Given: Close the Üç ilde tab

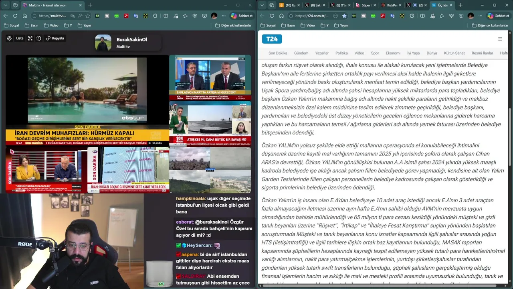Looking at the screenshot, I should pyautogui.click(x=451, y=5).
